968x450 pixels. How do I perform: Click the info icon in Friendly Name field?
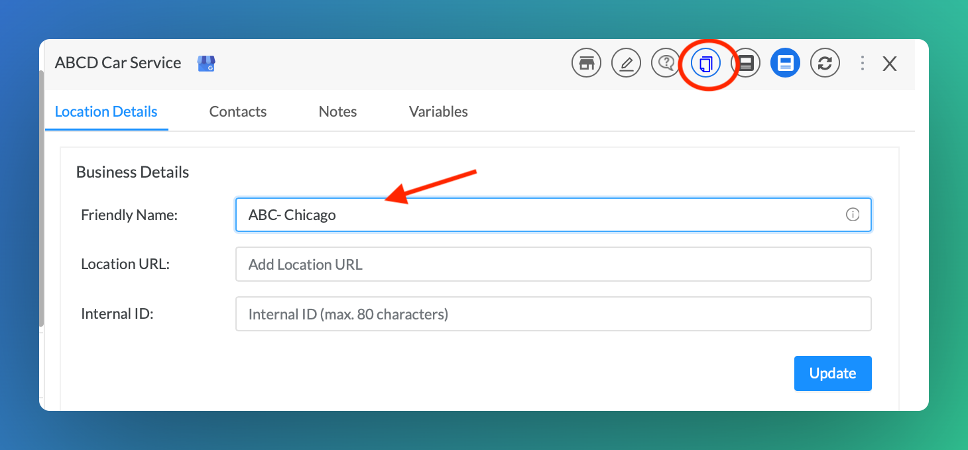coord(853,215)
